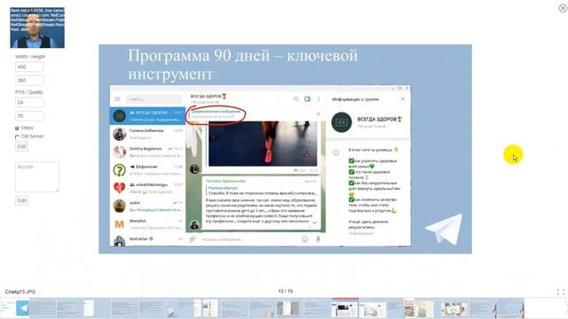Click the attach paperclip icon in message bar
The height and width of the screenshot is (319, 568).
pos(193,239)
